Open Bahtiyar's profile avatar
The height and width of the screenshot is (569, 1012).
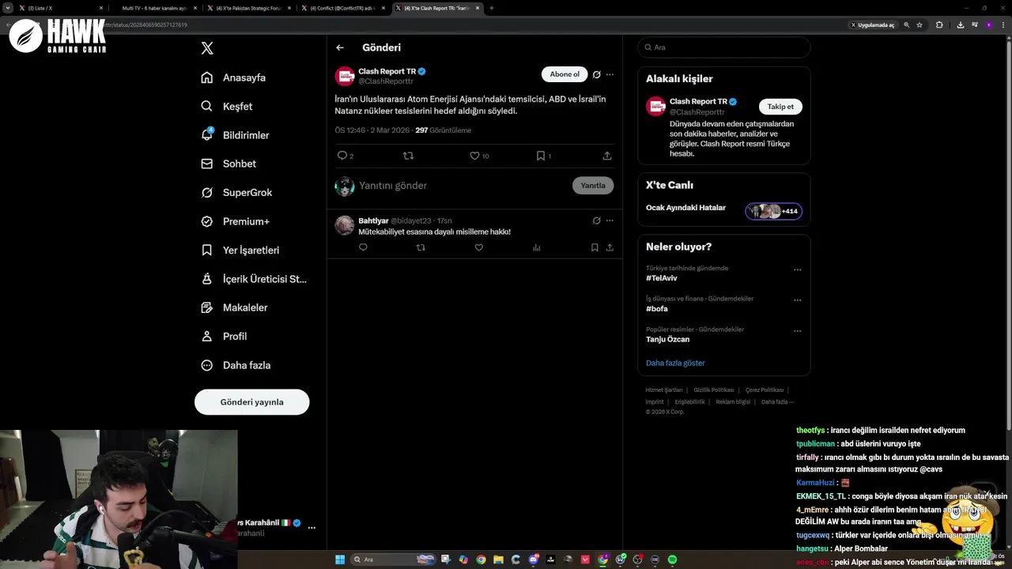pyautogui.click(x=345, y=225)
